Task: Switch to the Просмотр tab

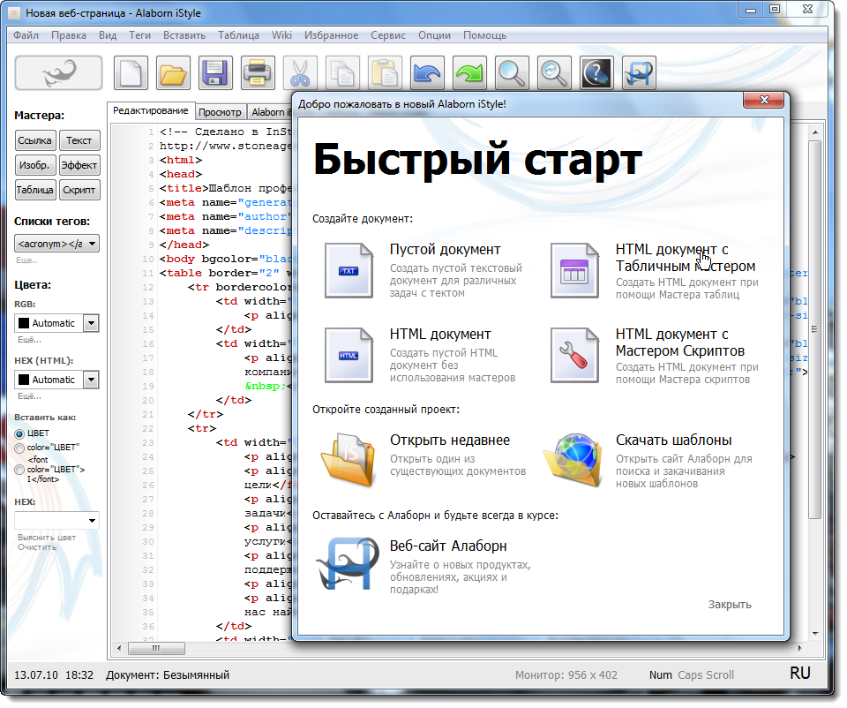Action: [x=220, y=112]
